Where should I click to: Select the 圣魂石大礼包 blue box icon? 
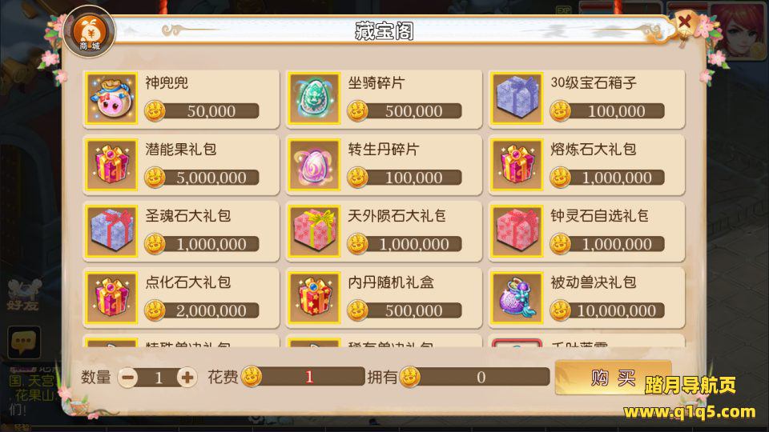pyautogui.click(x=112, y=231)
